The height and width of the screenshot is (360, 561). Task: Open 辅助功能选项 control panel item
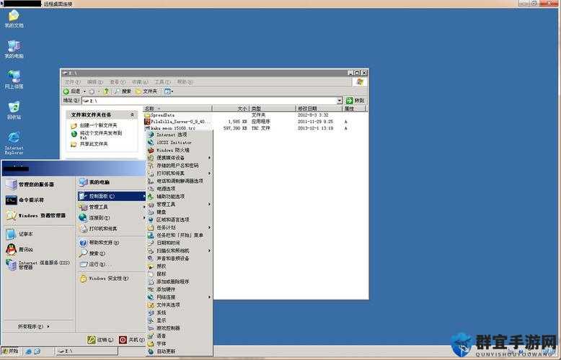click(180, 197)
